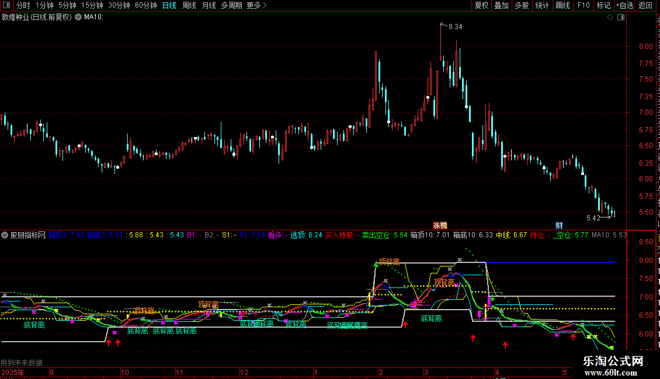This screenshot has height=379, width=660.
Task: Click the 5.42 low price label
Action: [x=593, y=218]
